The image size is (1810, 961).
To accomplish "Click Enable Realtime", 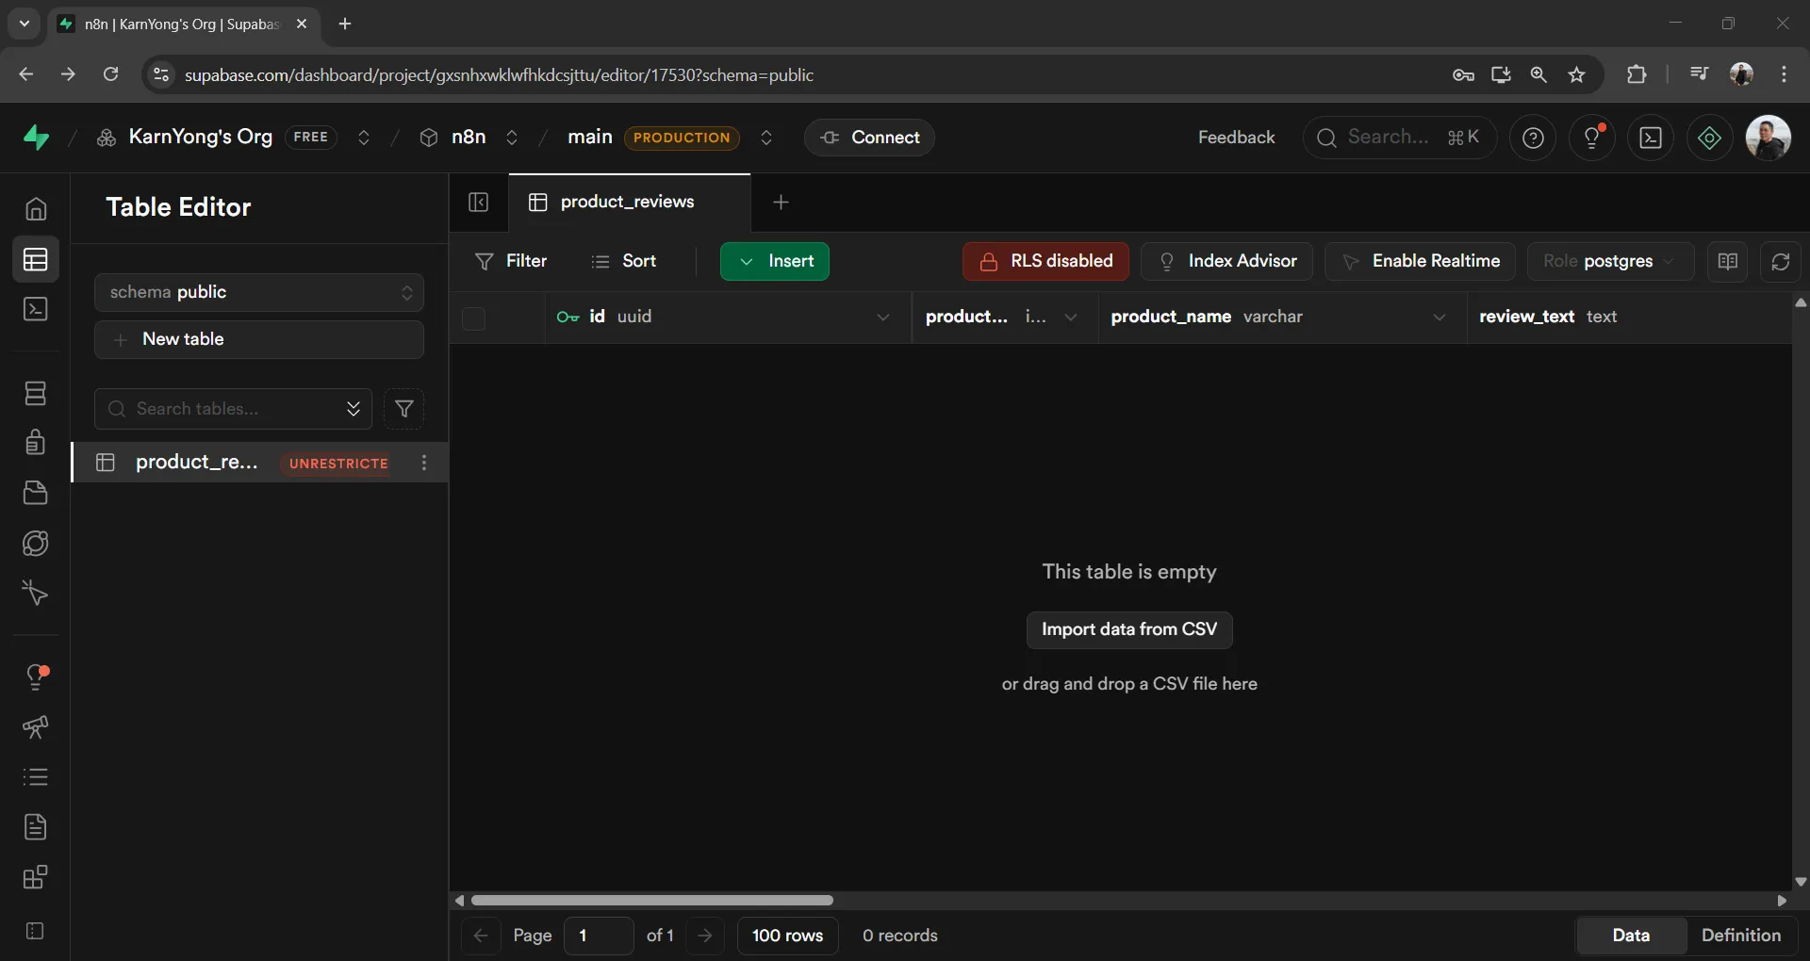I will [1420, 262].
